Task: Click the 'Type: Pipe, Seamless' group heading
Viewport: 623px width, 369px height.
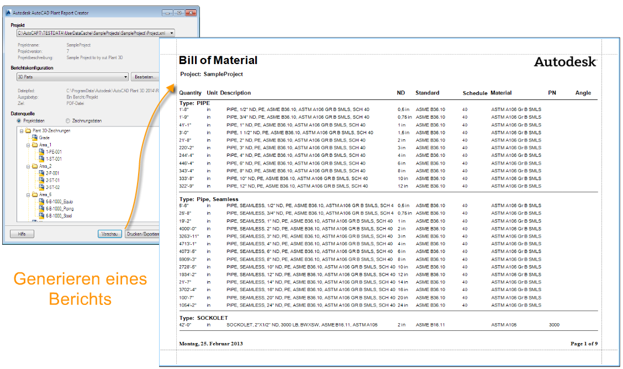Action: point(209,199)
